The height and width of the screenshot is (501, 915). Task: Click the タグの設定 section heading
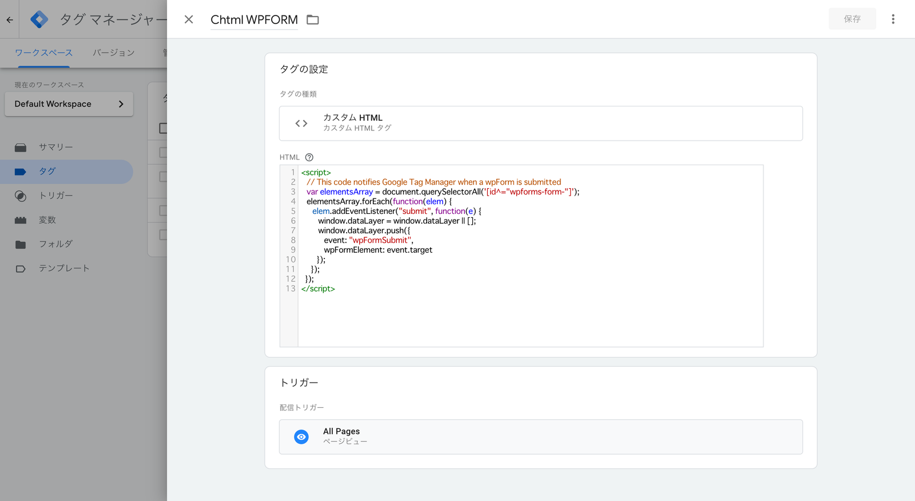[x=304, y=69]
